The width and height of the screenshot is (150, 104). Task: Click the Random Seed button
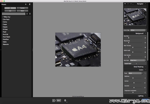128,64
